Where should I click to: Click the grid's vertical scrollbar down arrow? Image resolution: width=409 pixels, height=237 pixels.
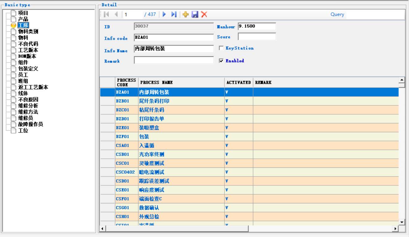tap(402, 222)
